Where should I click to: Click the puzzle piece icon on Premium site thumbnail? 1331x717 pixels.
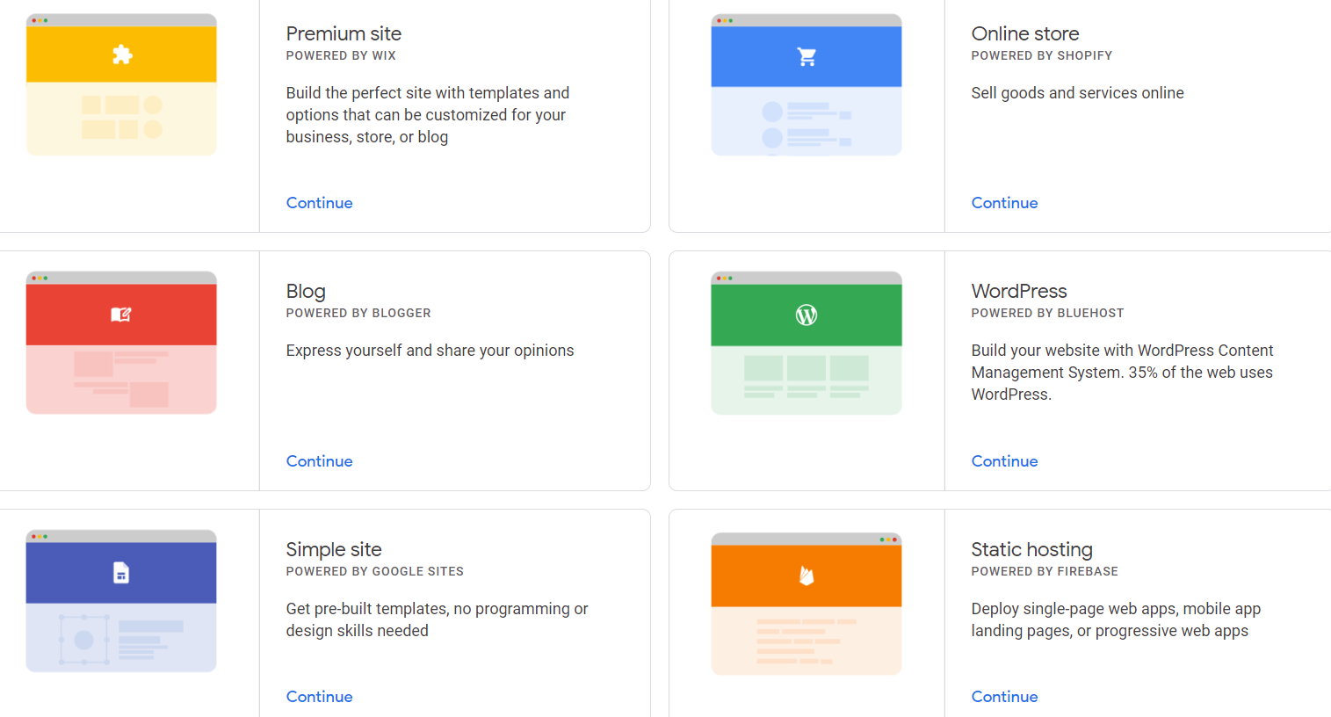pos(122,54)
